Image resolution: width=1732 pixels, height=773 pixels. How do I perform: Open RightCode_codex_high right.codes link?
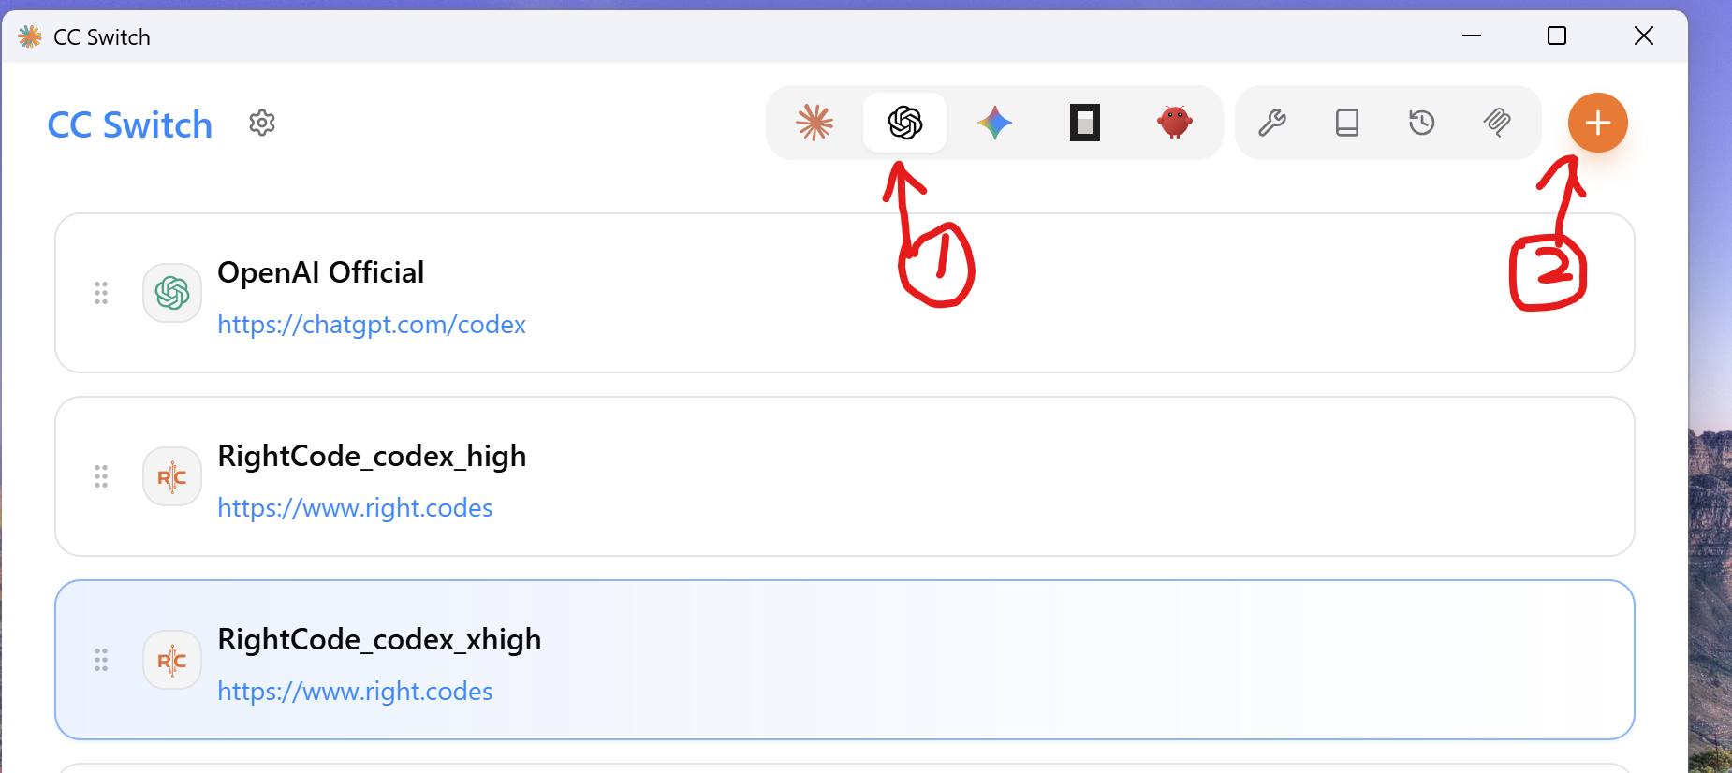point(355,507)
